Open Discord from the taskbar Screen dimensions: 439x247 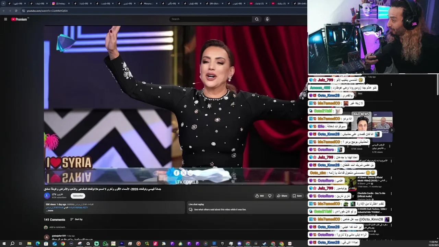coord(239,244)
